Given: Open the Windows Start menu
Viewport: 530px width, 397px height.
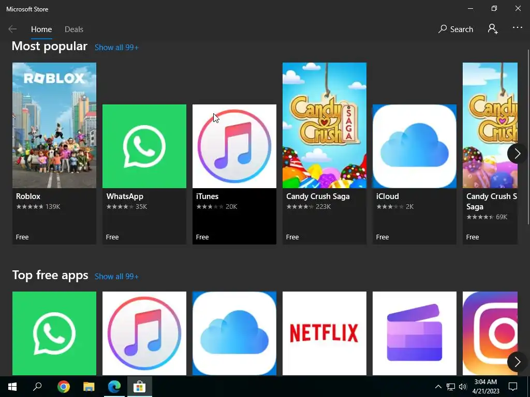Looking at the screenshot, I should coord(12,387).
